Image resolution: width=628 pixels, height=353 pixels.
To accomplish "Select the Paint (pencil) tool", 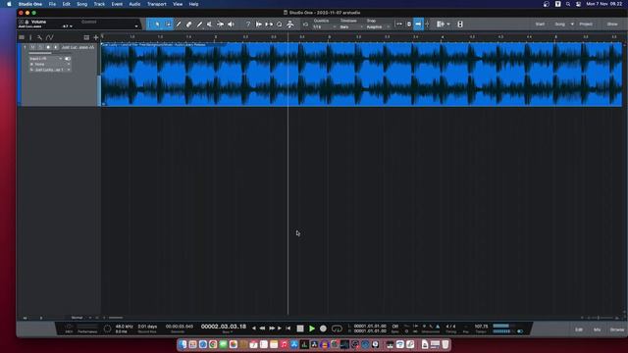I will [199, 25].
